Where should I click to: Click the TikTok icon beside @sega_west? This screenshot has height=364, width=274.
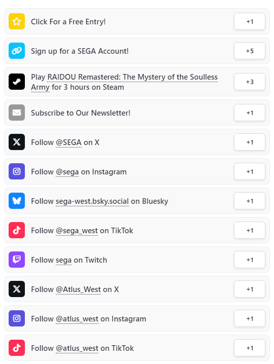coord(17,230)
